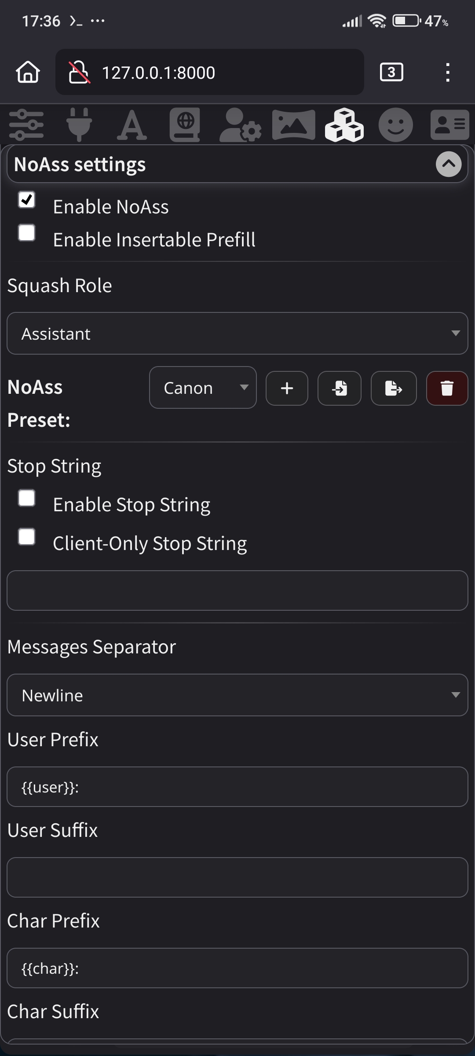
Task: Disable the Enable NoAss checkbox
Action: 27,200
